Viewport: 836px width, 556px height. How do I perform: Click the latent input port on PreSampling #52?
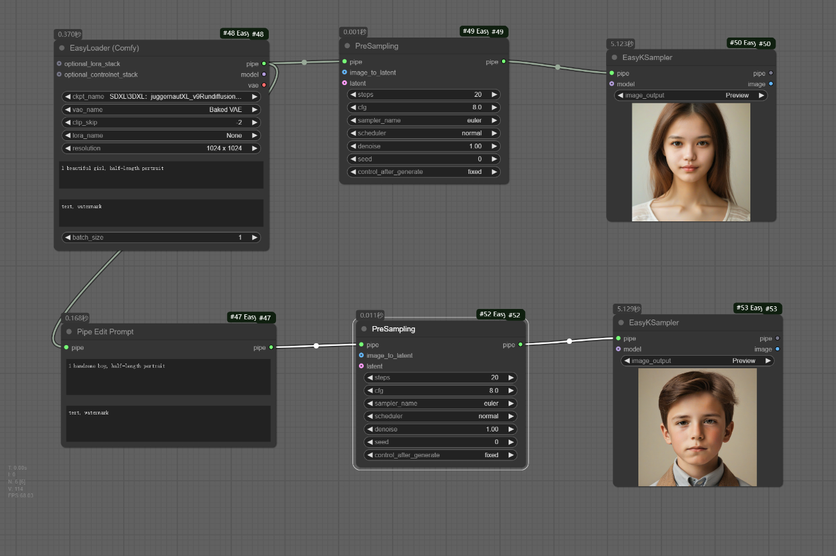click(x=361, y=366)
